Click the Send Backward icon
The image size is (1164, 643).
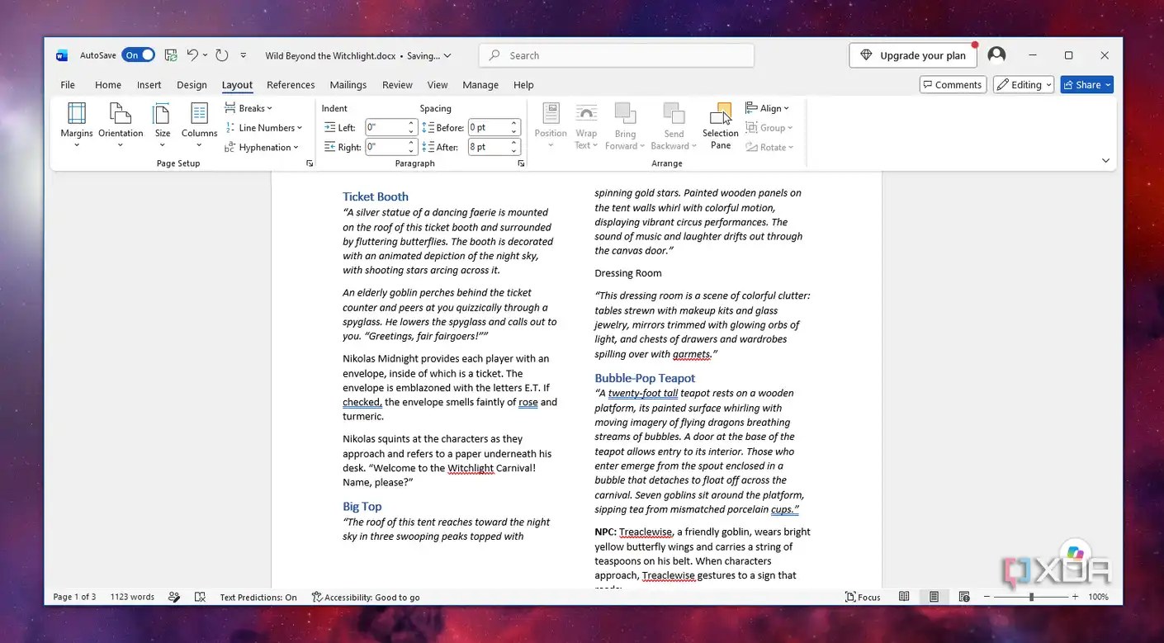tap(674, 114)
